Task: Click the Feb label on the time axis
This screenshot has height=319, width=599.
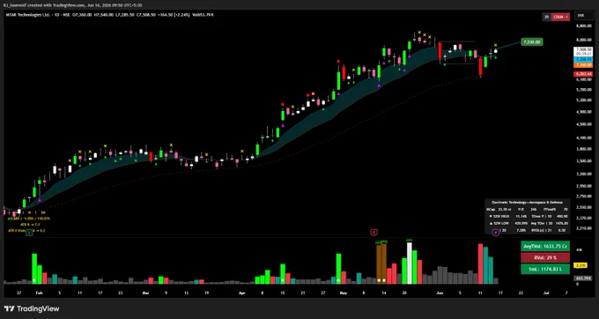Action: 39,293
